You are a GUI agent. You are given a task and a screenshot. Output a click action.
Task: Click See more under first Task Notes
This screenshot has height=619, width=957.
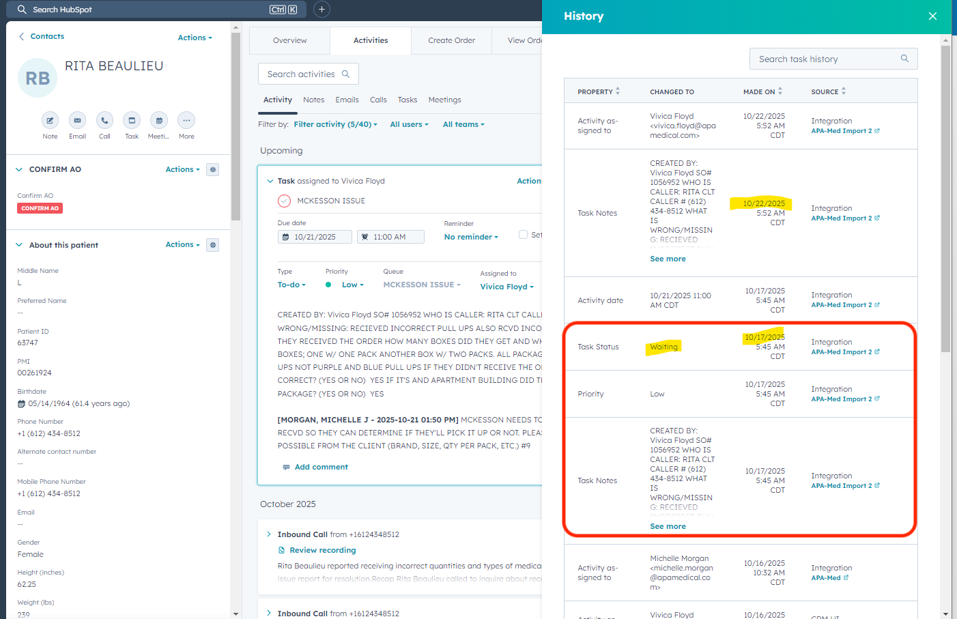point(668,259)
